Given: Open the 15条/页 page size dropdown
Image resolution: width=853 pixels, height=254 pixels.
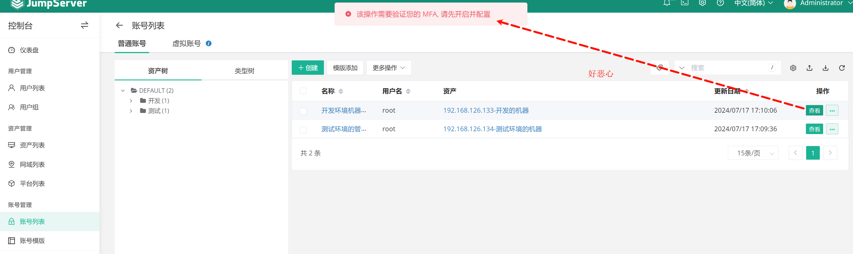Looking at the screenshot, I should coord(753,153).
